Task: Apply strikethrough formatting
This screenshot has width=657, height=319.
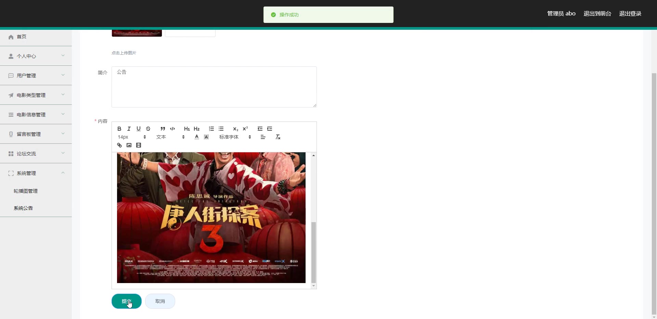Action: coord(148,129)
